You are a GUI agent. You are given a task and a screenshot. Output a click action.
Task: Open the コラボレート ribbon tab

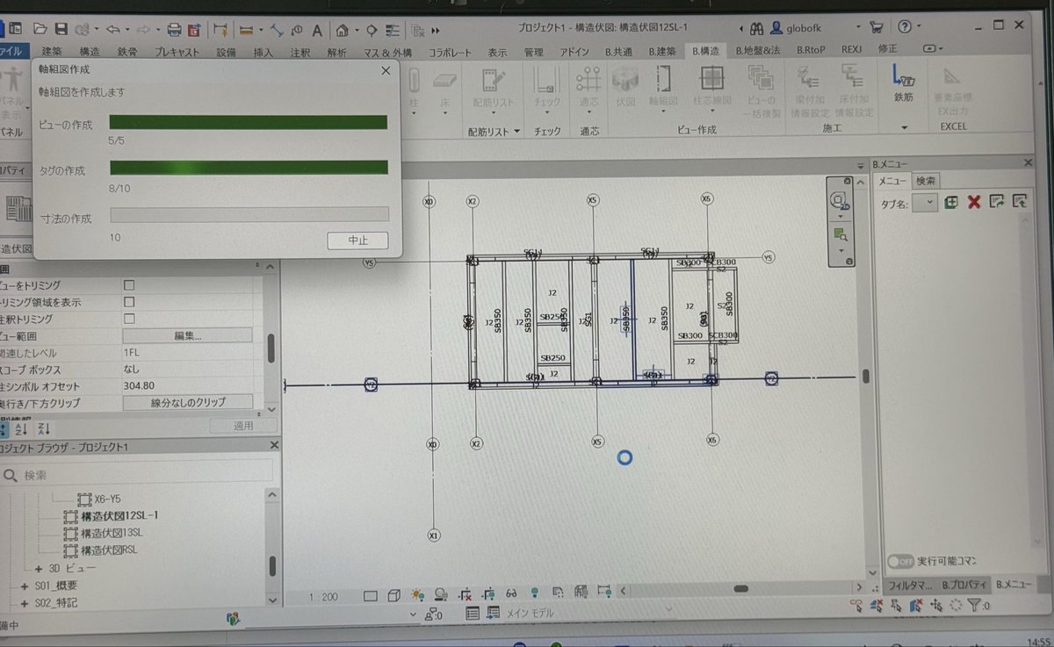tap(450, 52)
